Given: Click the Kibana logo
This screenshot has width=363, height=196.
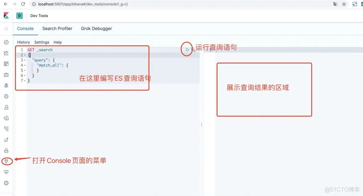Looking at the screenshot, I should pos(6,16).
